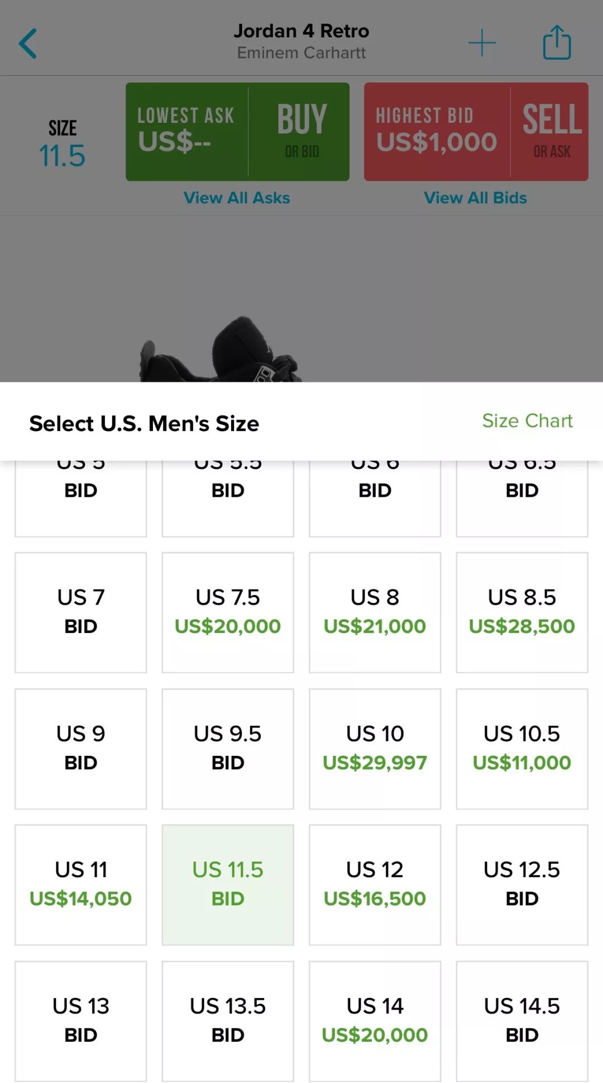Choose size US 7.5 at US$20,000
The width and height of the screenshot is (603, 1083).
coord(228,612)
